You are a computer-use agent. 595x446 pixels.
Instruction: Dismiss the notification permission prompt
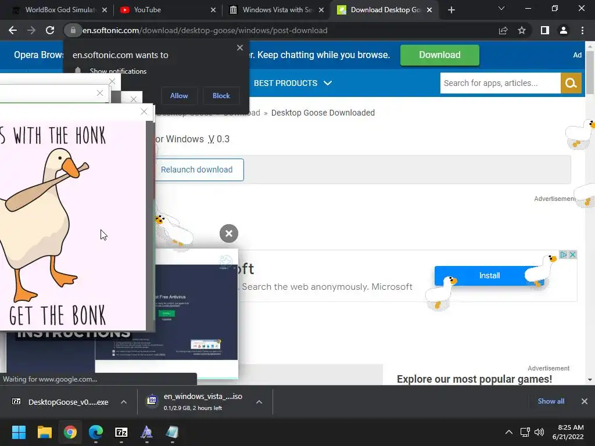[x=240, y=48]
